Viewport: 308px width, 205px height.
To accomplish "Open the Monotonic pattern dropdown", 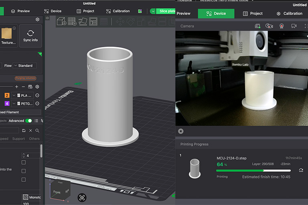I will pyautogui.click(x=31, y=197).
